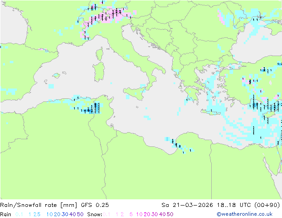Select the Snow legend value 50
Viewport: 282px width, 218px height.
click(170, 214)
